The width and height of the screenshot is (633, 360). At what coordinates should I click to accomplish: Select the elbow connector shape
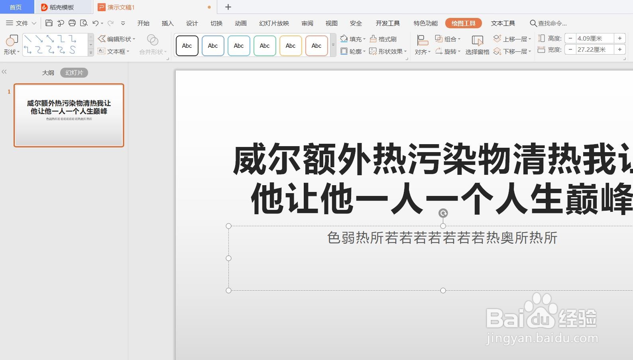[61, 39]
